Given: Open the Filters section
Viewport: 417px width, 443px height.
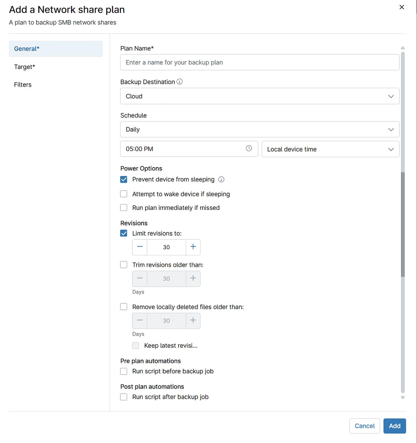Looking at the screenshot, I should coord(23,85).
